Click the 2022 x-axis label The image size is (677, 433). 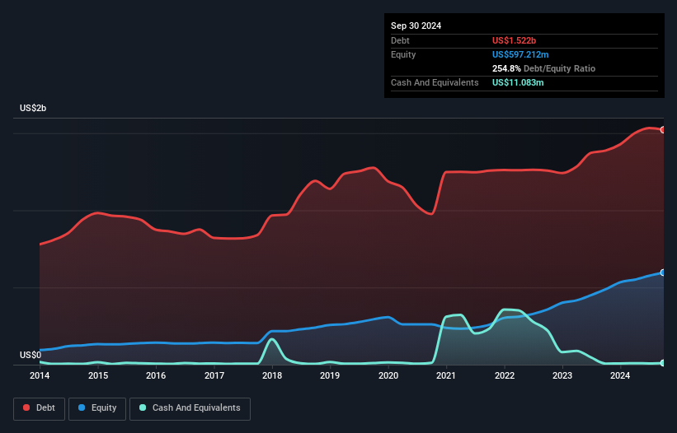[x=505, y=375]
